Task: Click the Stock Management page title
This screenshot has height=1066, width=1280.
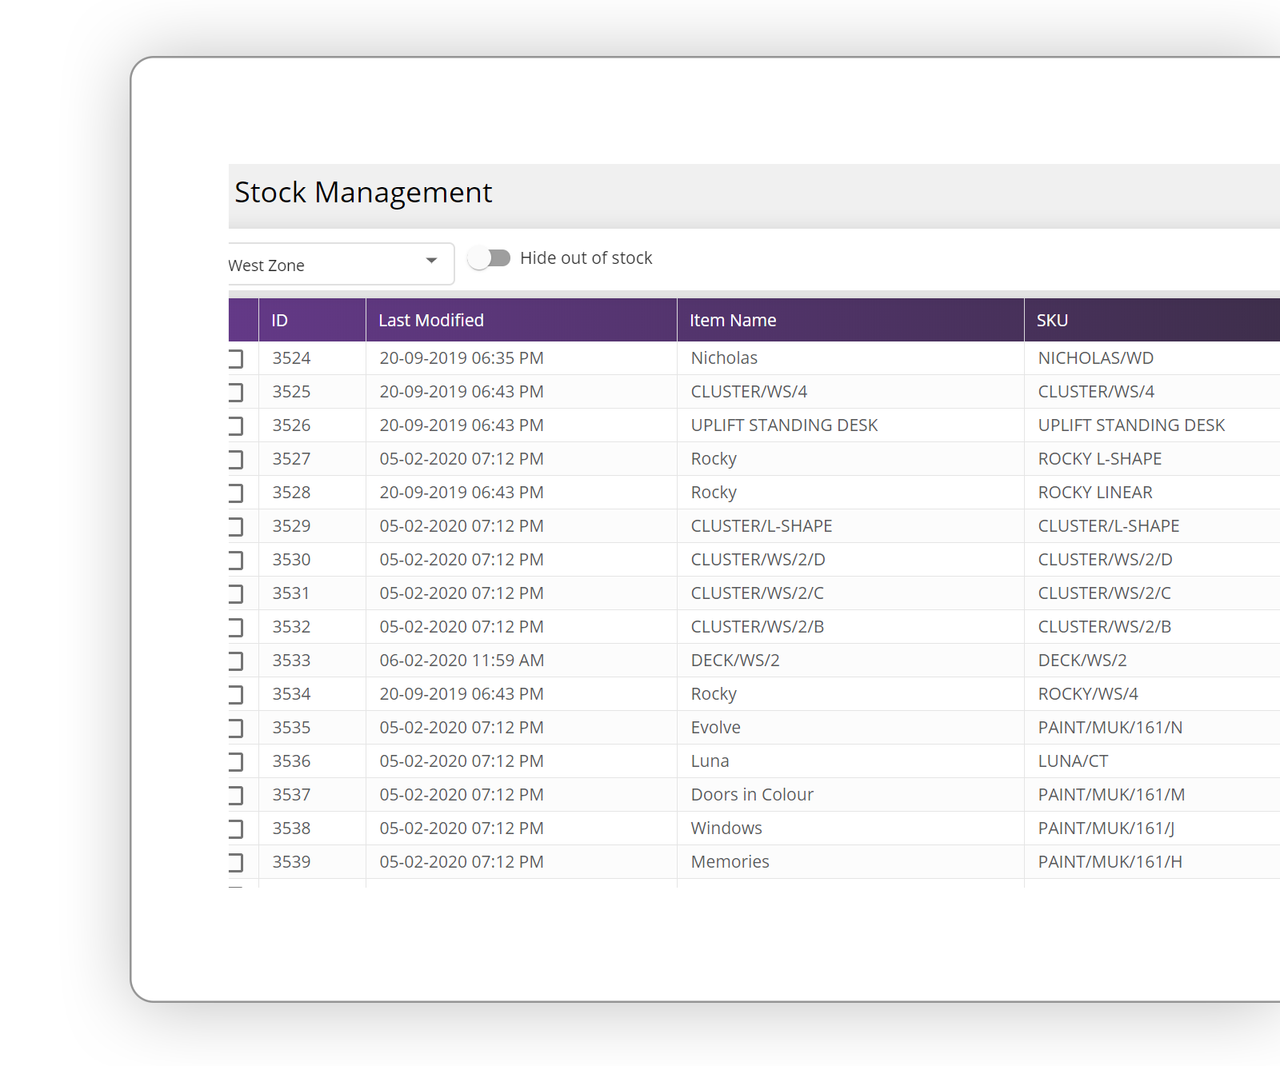Action: [363, 193]
